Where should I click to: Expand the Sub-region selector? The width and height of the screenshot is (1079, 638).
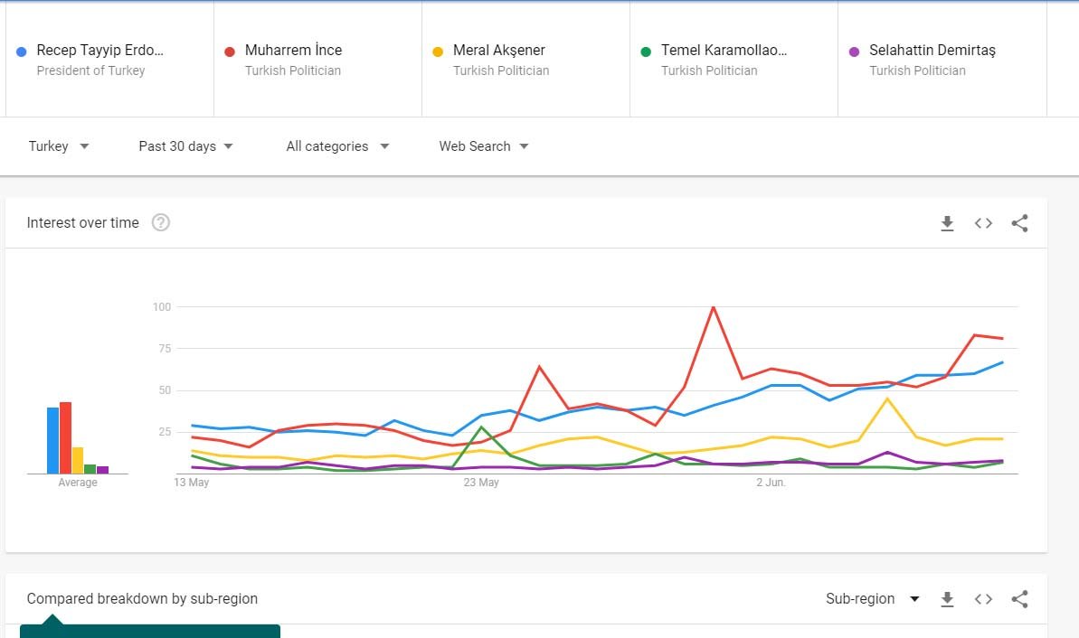tap(872, 599)
